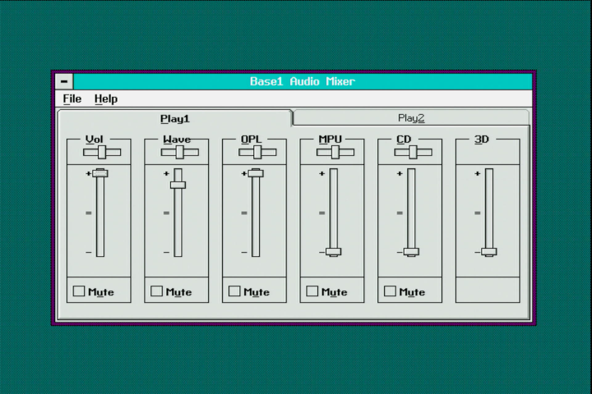Click the Base1 Audio Mixer title bar
Image resolution: width=592 pixels, height=394 pixels.
coord(303,81)
